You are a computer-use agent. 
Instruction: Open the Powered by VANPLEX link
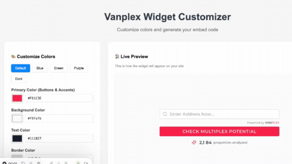(263, 123)
